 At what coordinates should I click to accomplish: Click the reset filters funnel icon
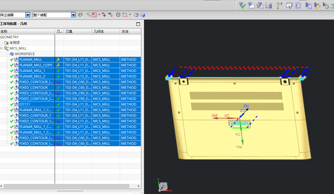(88, 15)
